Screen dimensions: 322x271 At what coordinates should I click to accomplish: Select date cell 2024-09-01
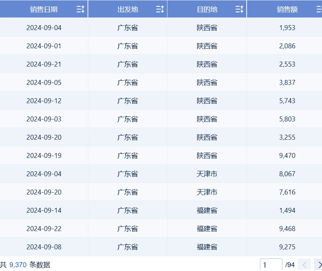(x=44, y=46)
